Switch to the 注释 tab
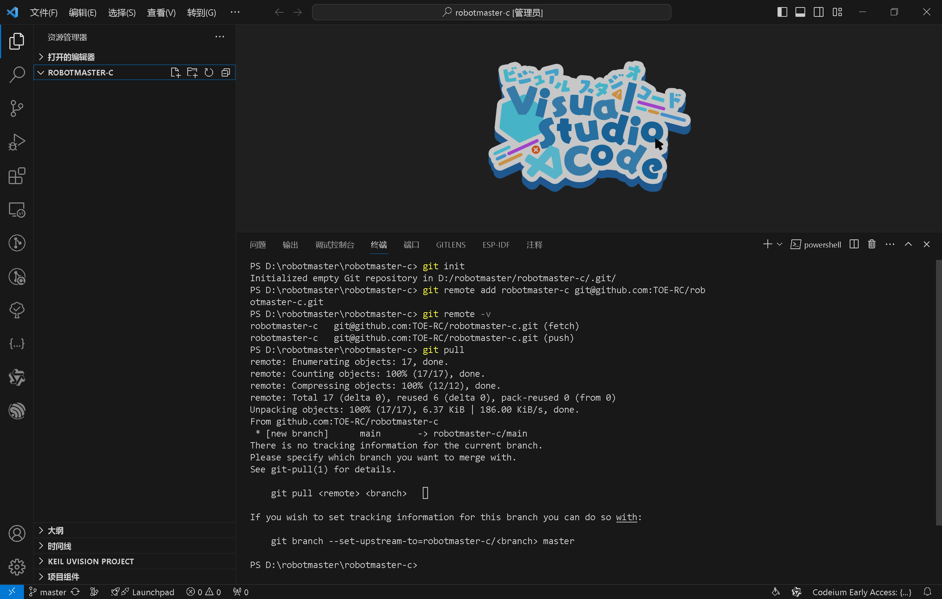Image resolution: width=942 pixels, height=599 pixels. [x=535, y=245]
